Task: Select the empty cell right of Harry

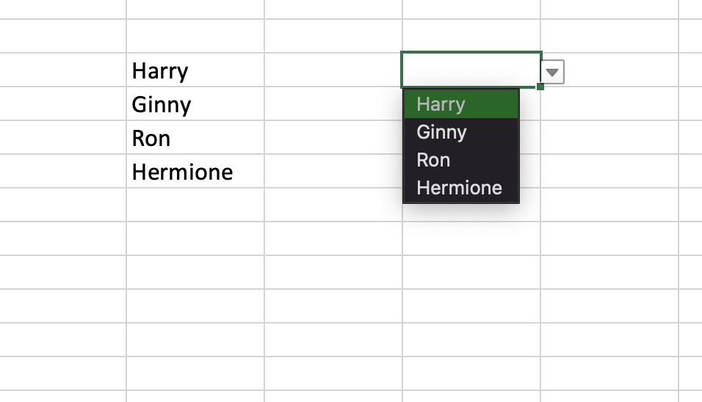Action: [333, 70]
